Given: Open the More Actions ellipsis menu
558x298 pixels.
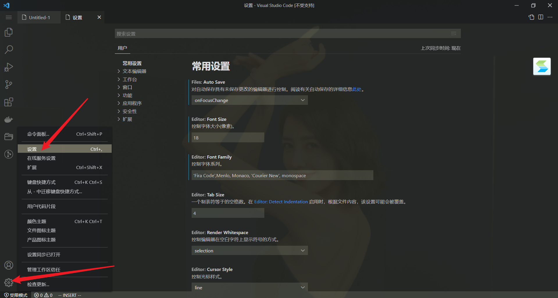Looking at the screenshot, I should point(550,17).
